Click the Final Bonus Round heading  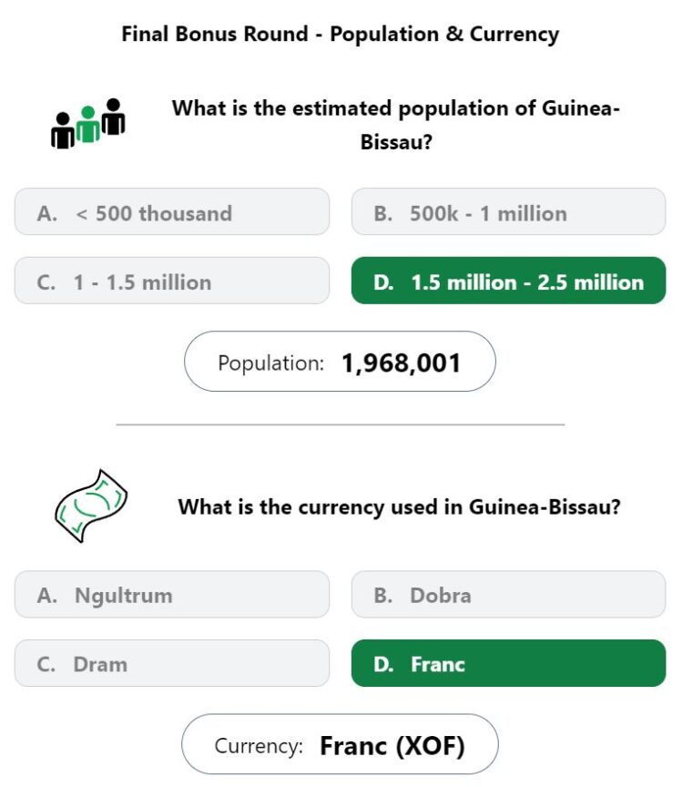[341, 34]
